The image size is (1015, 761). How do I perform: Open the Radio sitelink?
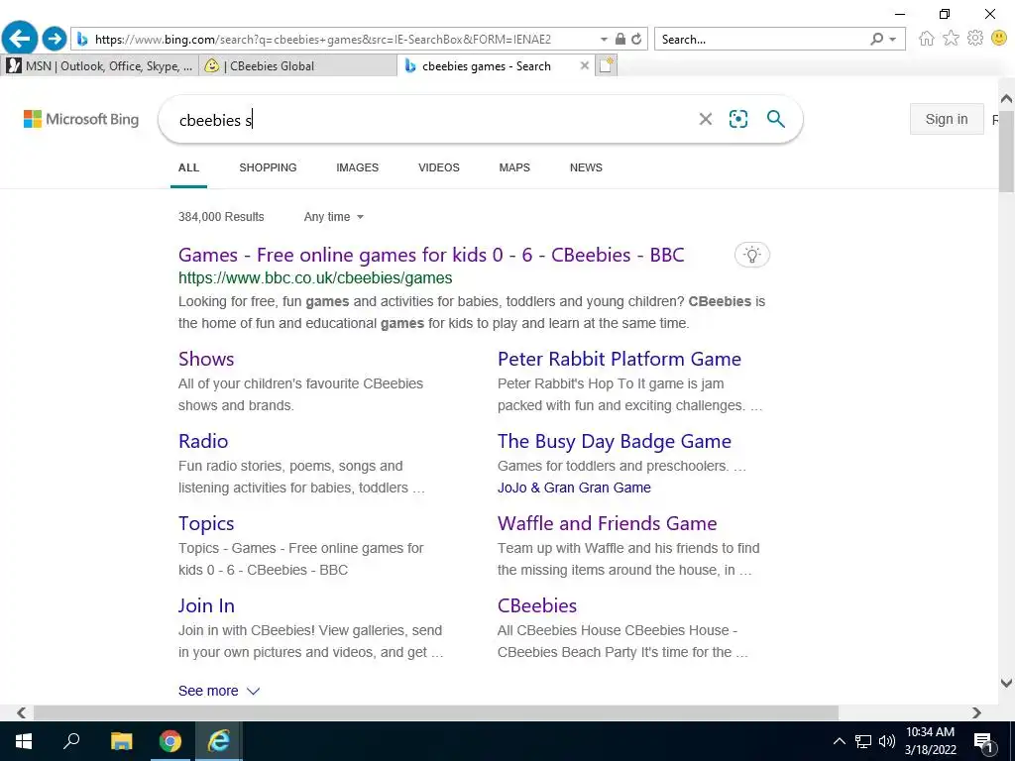pos(203,441)
